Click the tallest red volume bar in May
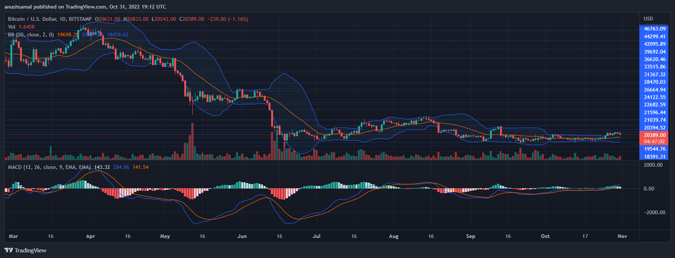 coord(192,141)
